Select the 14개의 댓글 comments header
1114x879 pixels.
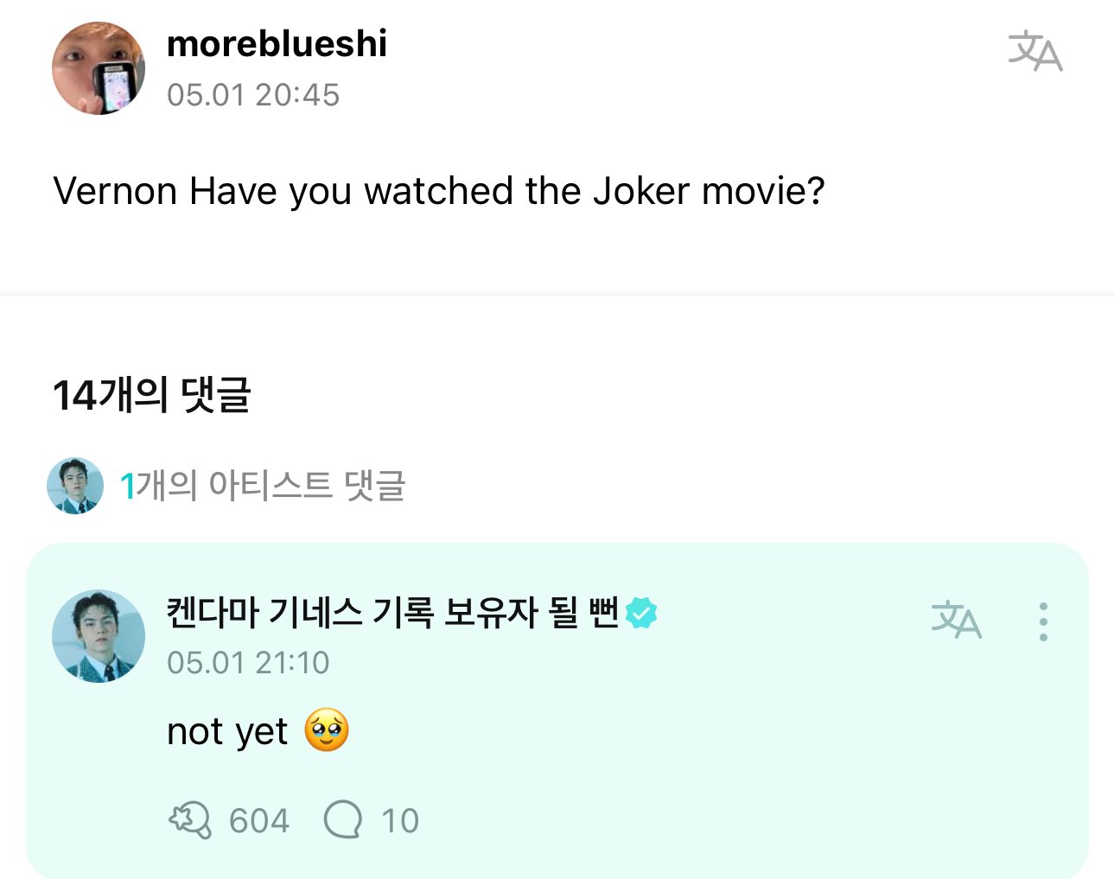coord(152,395)
